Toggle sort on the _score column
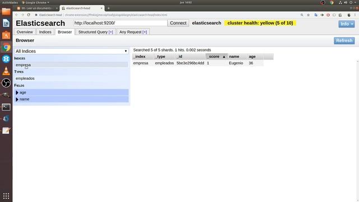 tap(217, 57)
